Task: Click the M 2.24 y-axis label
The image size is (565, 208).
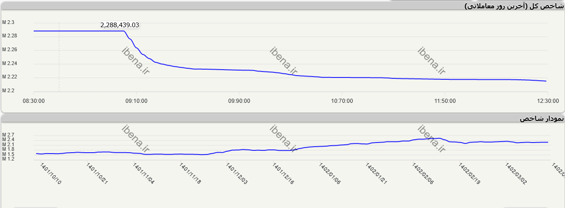Action: [9, 63]
